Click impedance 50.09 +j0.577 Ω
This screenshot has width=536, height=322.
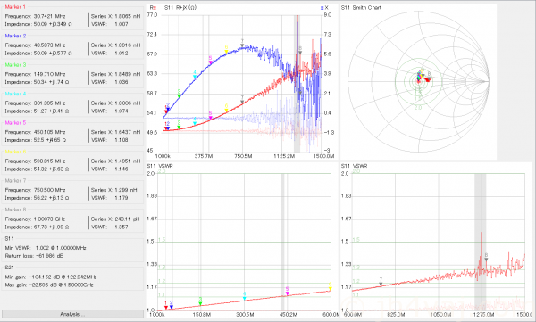(x=53, y=54)
